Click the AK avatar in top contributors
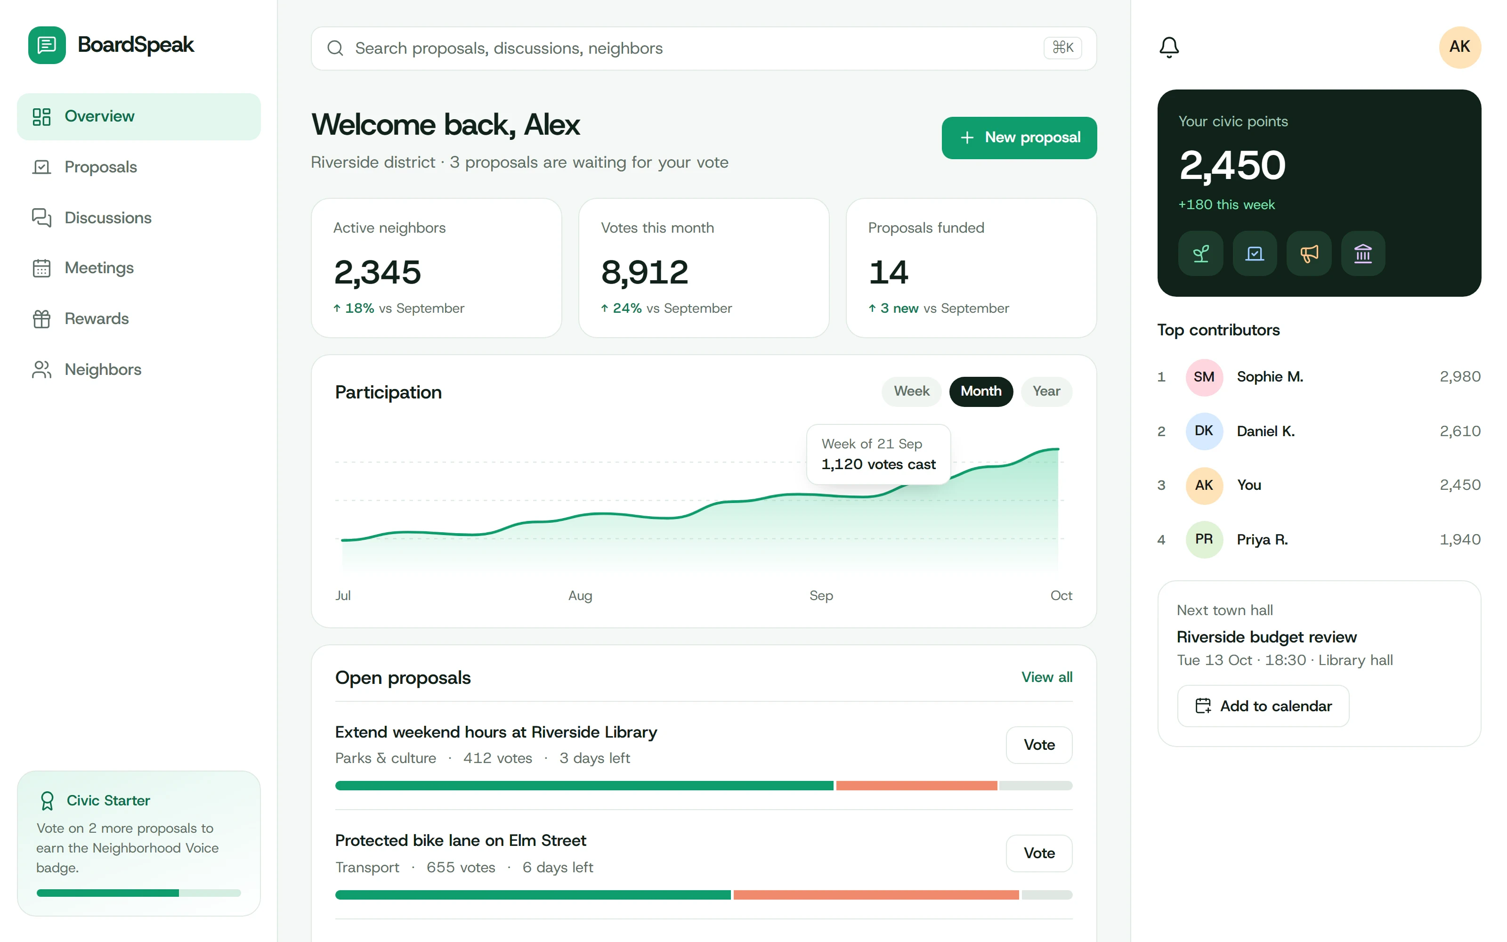 pyautogui.click(x=1204, y=485)
